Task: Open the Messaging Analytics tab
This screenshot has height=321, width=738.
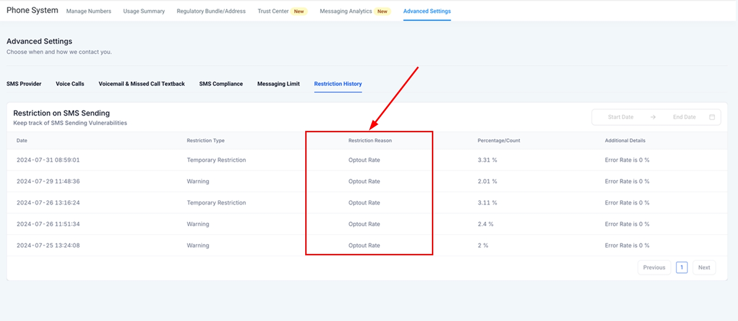Action: coord(346,11)
